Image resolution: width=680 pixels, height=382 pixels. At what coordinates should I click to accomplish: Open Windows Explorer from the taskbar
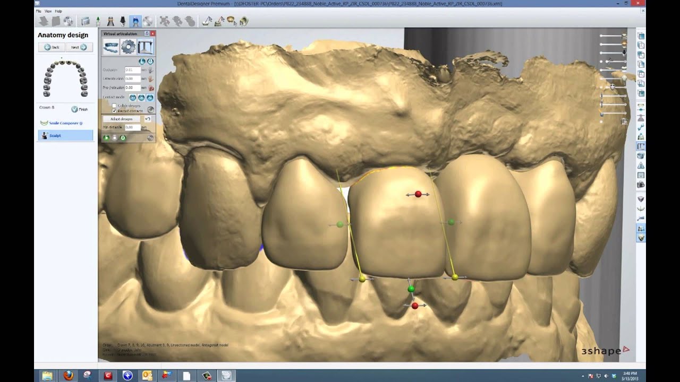tap(48, 375)
